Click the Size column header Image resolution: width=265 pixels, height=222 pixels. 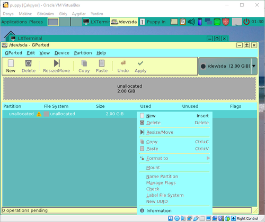point(100,106)
